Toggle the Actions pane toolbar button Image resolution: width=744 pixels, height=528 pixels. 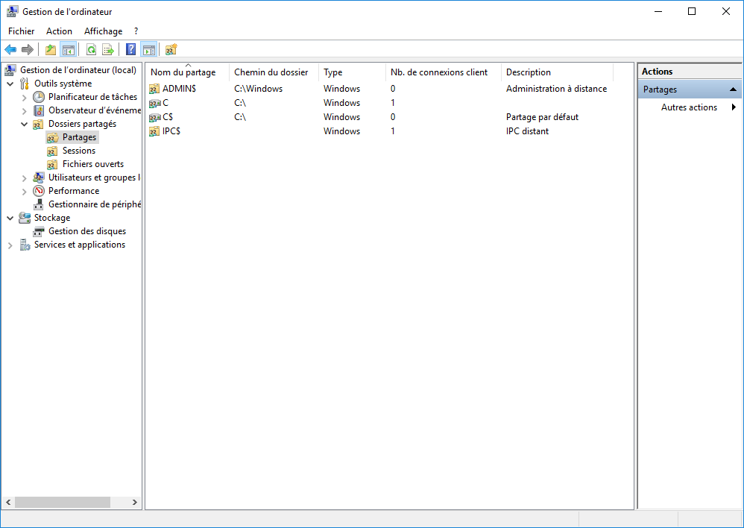pyautogui.click(x=149, y=50)
